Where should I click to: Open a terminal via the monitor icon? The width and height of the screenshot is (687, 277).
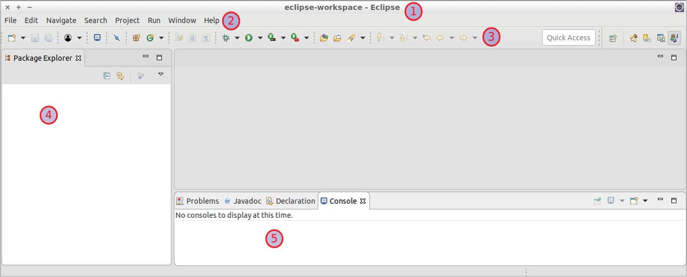(x=97, y=38)
